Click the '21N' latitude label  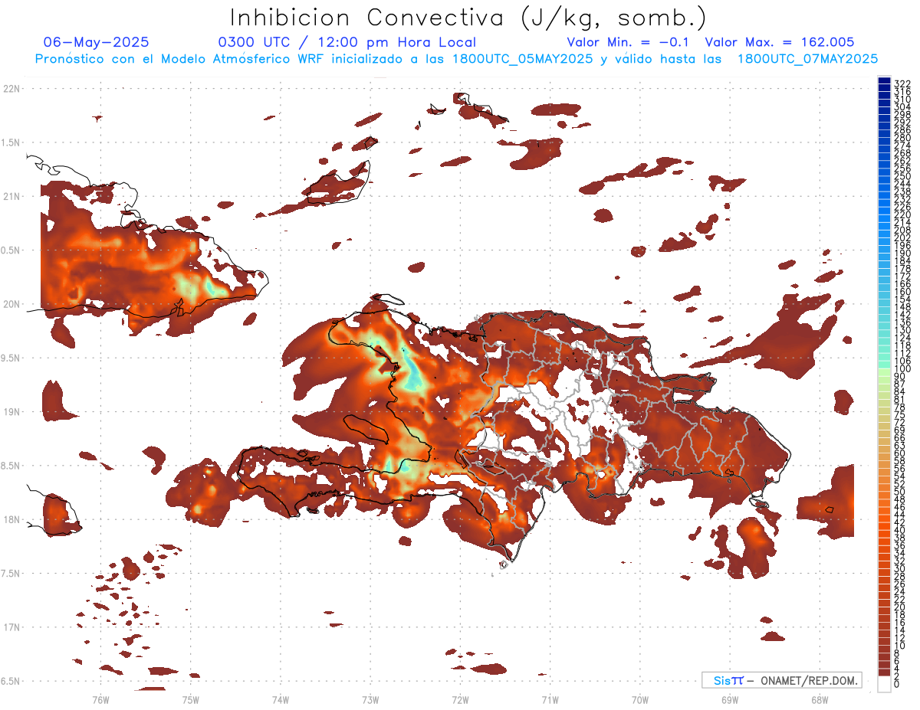point(11,196)
